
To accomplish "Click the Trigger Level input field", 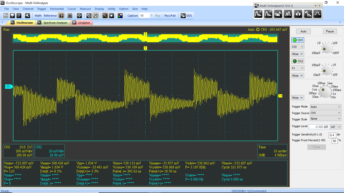I will pos(319,127).
